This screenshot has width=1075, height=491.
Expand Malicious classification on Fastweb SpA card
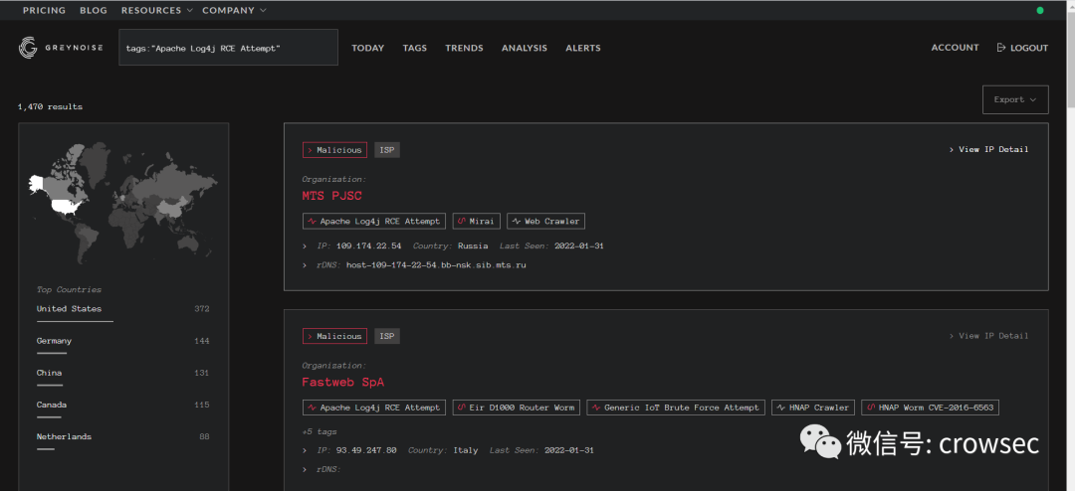click(x=334, y=336)
